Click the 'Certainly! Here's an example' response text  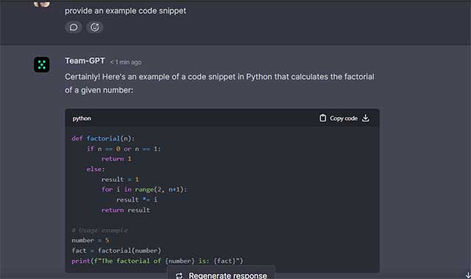[219, 83]
